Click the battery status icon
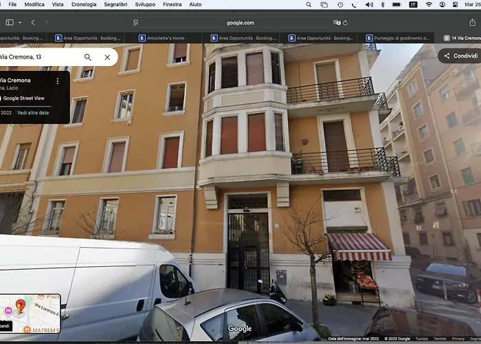 (397, 4)
